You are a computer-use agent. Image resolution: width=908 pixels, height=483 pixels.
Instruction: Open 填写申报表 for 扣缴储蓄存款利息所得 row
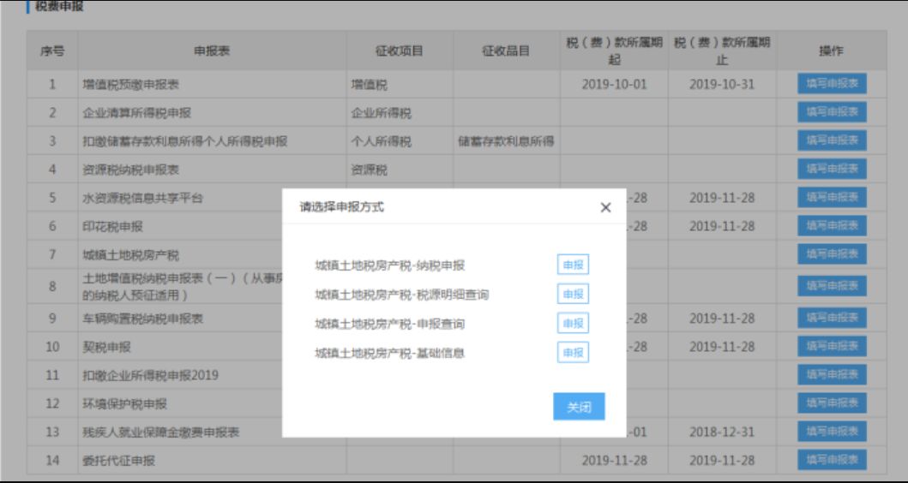click(832, 140)
